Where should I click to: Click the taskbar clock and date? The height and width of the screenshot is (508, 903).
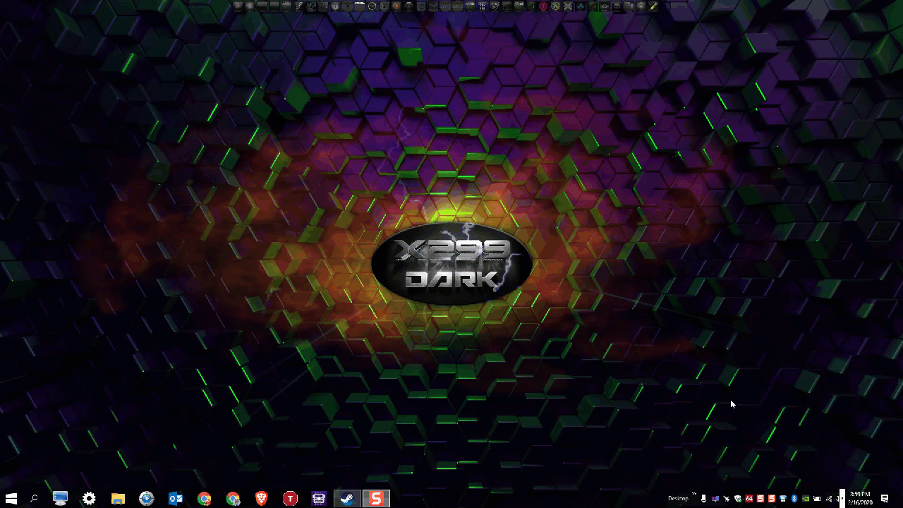pos(859,499)
